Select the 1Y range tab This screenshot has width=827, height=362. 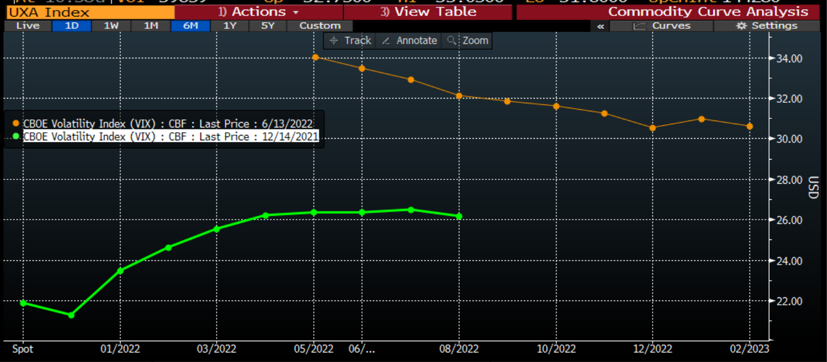coord(229,26)
